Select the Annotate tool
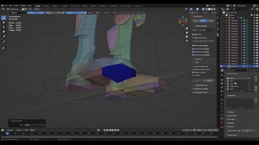The image size is (259, 145). pyautogui.click(x=4, y=48)
